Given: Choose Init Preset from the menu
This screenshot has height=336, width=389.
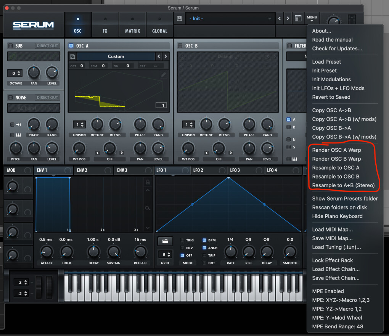Looking at the screenshot, I should [324, 71].
